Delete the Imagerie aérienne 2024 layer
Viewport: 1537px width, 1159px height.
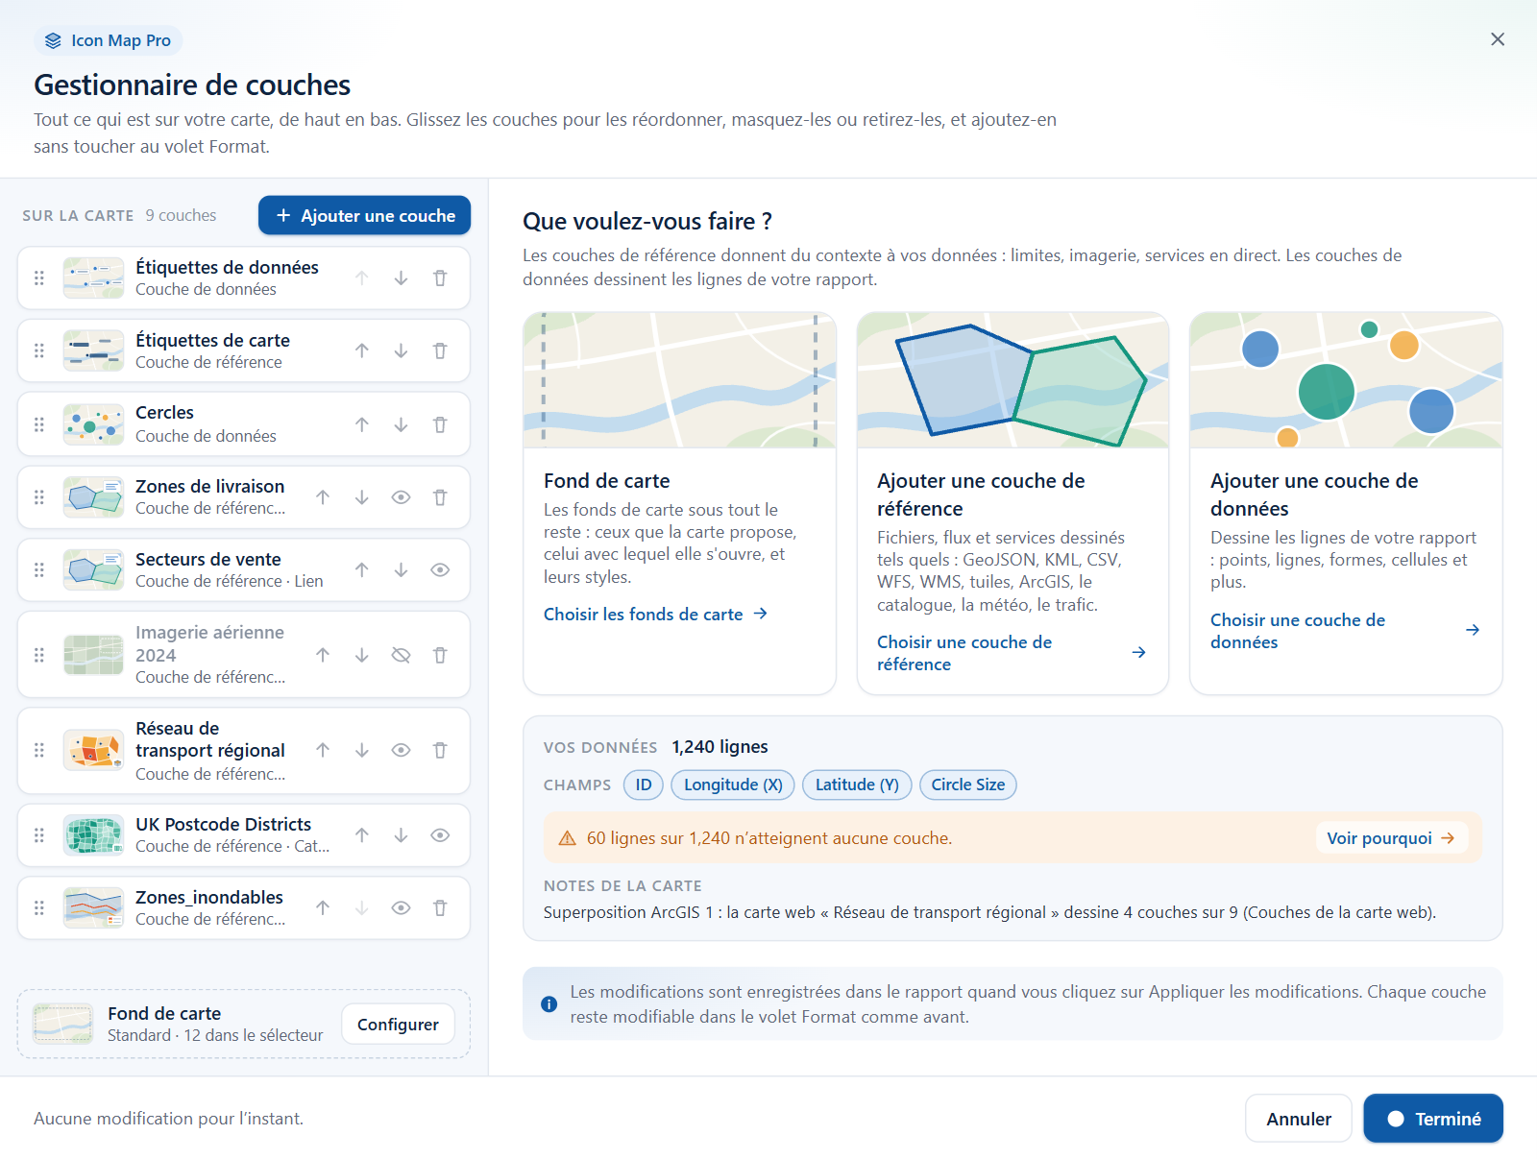click(440, 655)
